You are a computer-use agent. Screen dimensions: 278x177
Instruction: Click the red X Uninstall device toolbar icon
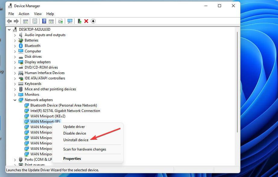pos(86,21)
